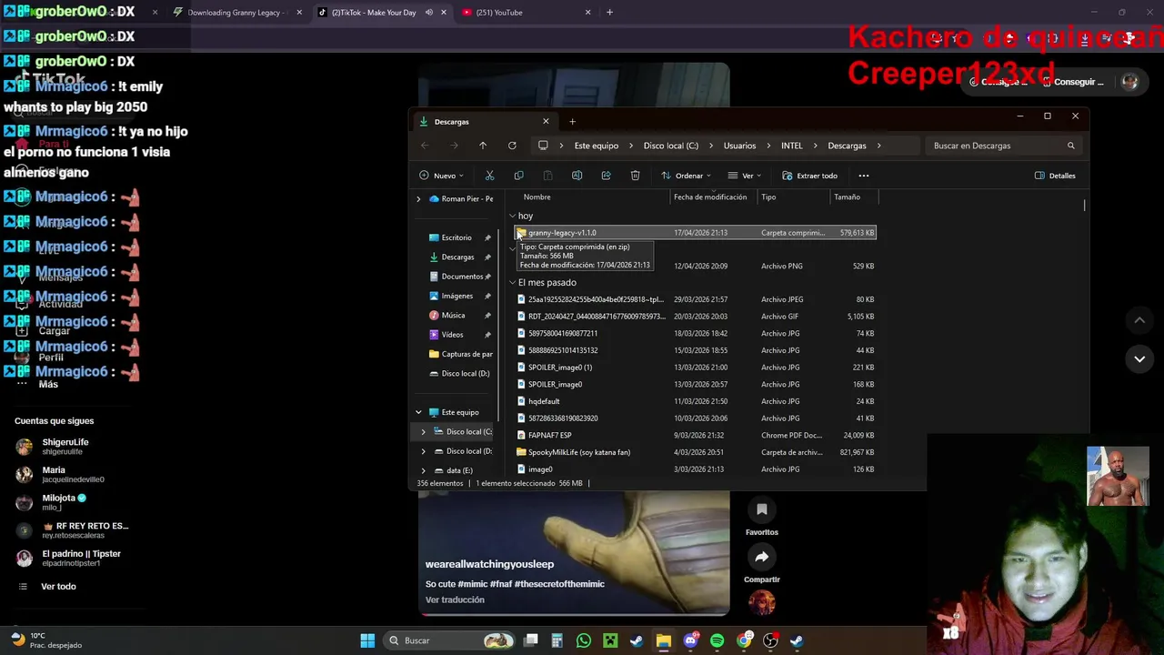The height and width of the screenshot is (655, 1164).
Task: Open Música in quick access
Action: pyautogui.click(x=453, y=315)
